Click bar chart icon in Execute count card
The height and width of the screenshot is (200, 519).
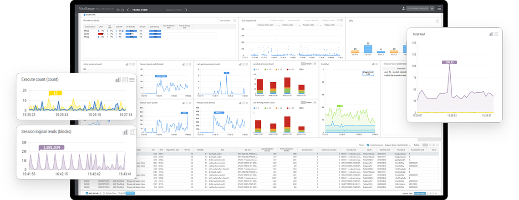[x=118, y=80]
